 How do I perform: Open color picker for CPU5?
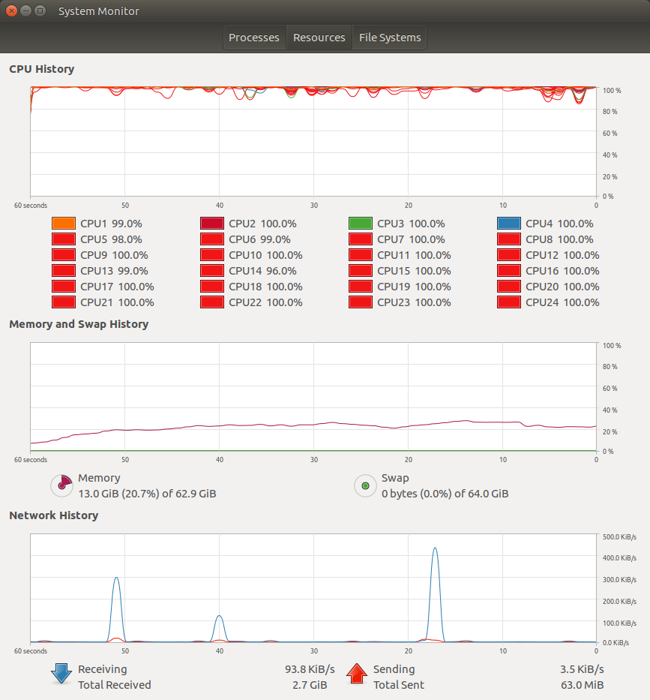click(x=64, y=239)
